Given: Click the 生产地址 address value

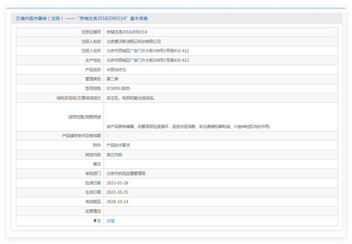Looking at the screenshot, I should click(x=148, y=60).
